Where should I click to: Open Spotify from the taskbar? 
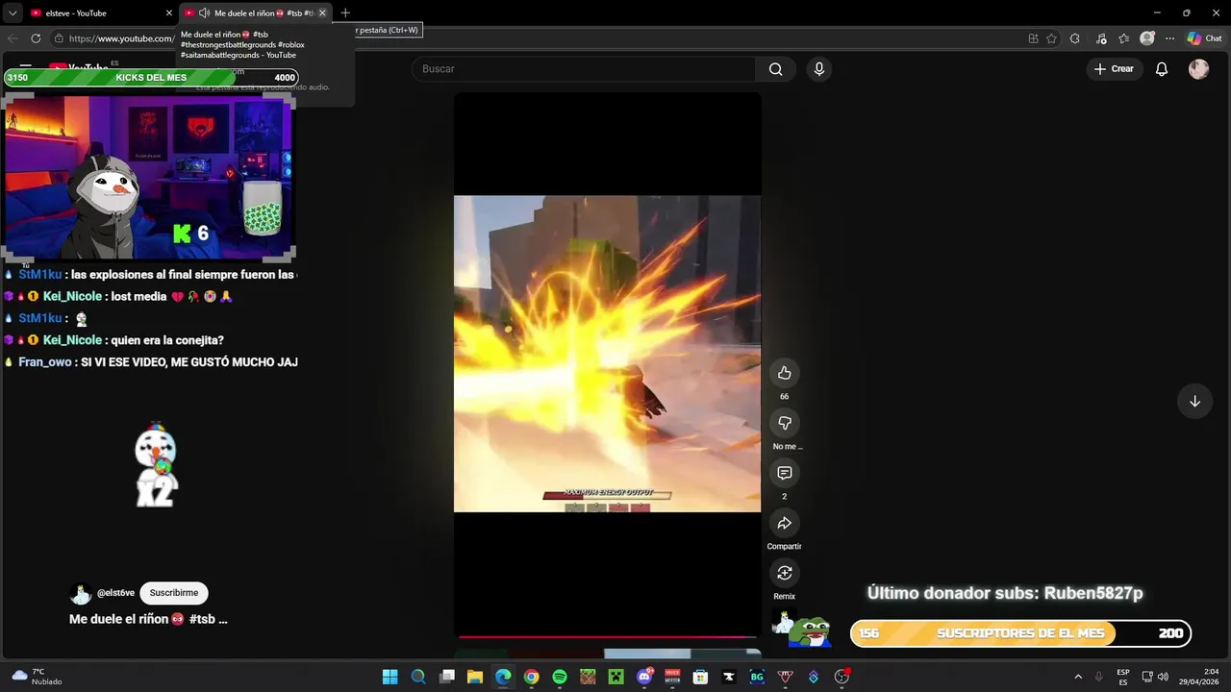560,677
